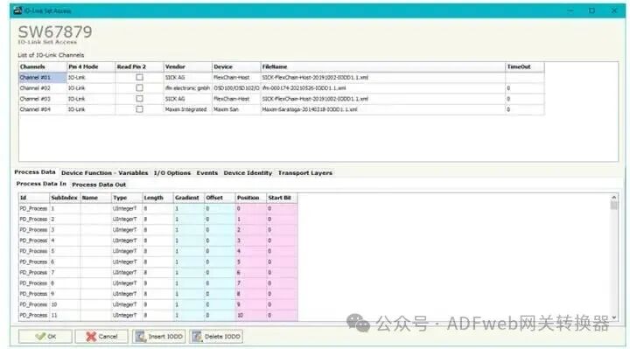This screenshot has height=349, width=630.
Task: Select the Channel #04 row cell
Action: [43, 109]
